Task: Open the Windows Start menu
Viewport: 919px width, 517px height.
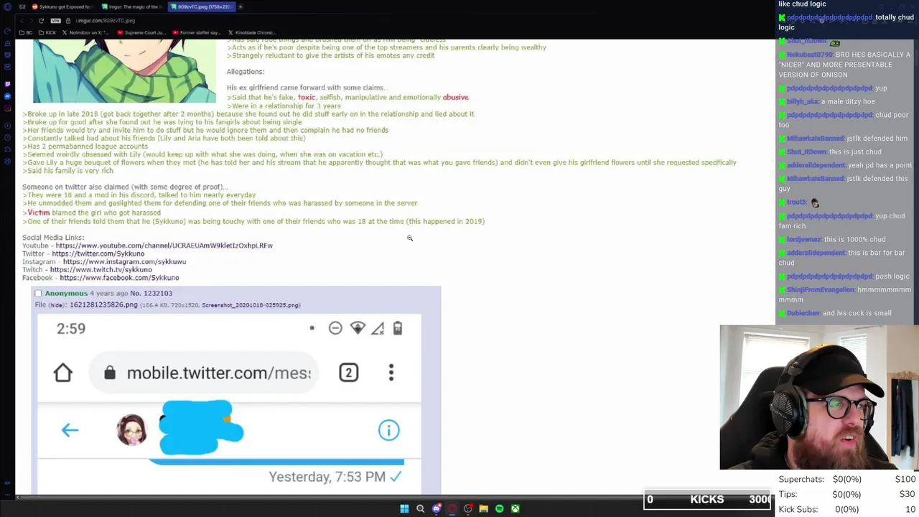Action: 404,508
